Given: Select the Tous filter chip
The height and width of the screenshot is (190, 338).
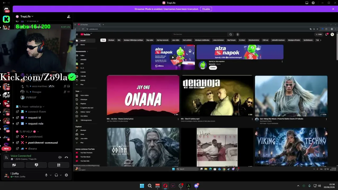Looking at the screenshot, I should coord(103,40).
